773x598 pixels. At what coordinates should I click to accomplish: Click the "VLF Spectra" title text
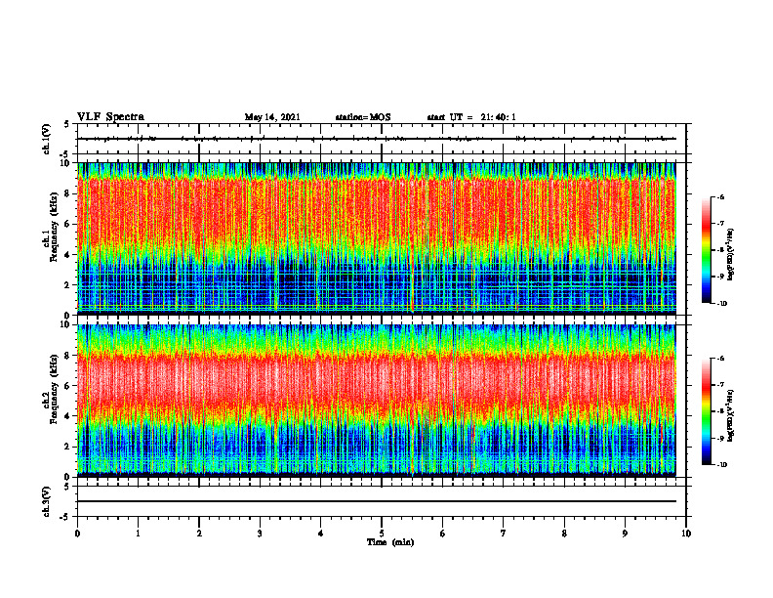pyautogui.click(x=110, y=117)
